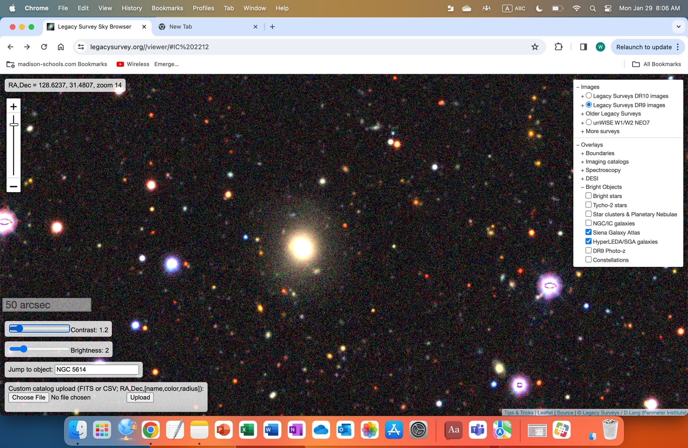Screen dimensions: 688x448
Task: Toggle the Chrome side panel icon
Action: (583, 47)
